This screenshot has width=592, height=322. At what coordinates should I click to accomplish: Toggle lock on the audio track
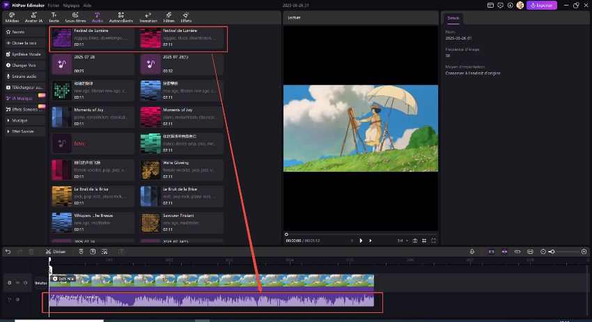9,300
